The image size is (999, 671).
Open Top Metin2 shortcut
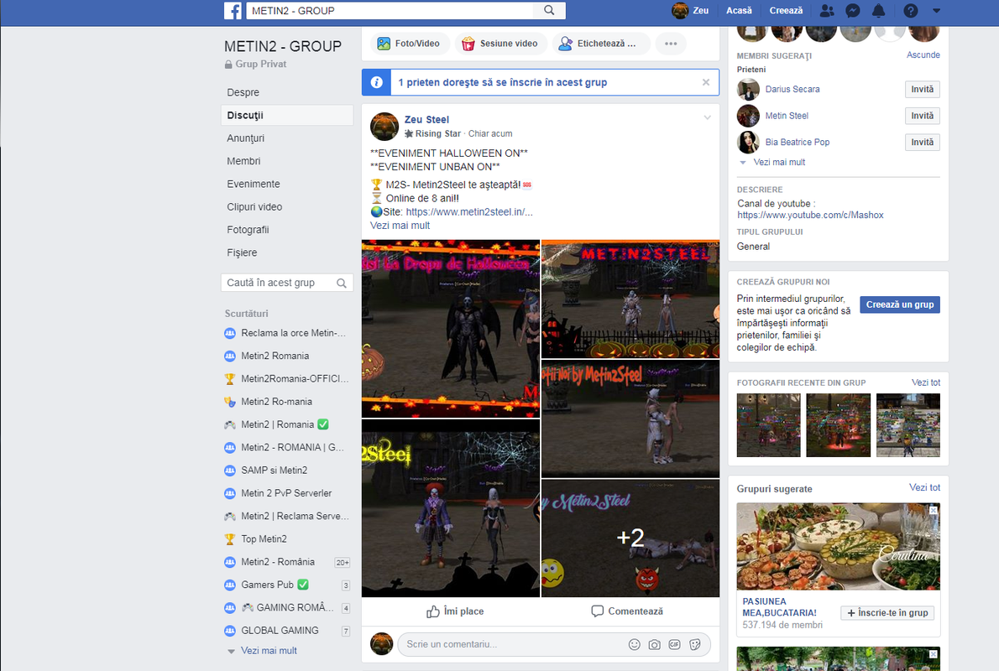click(264, 538)
